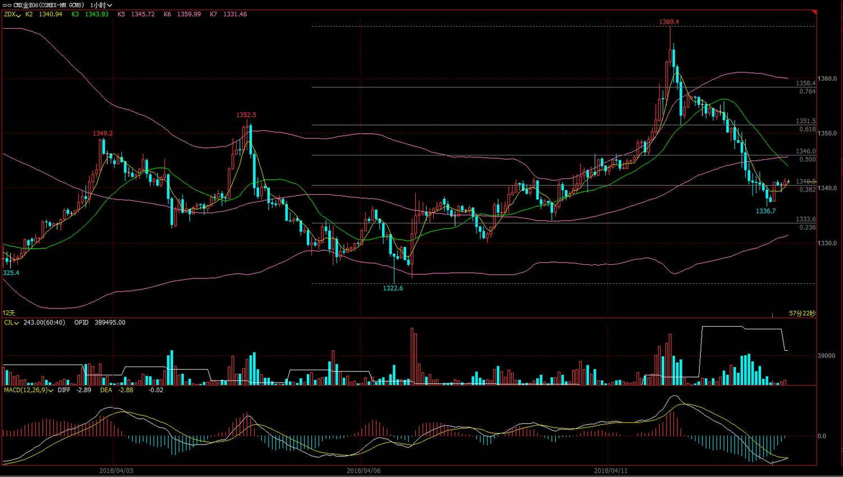Select the K6 1359.99 value label

[x=182, y=15]
